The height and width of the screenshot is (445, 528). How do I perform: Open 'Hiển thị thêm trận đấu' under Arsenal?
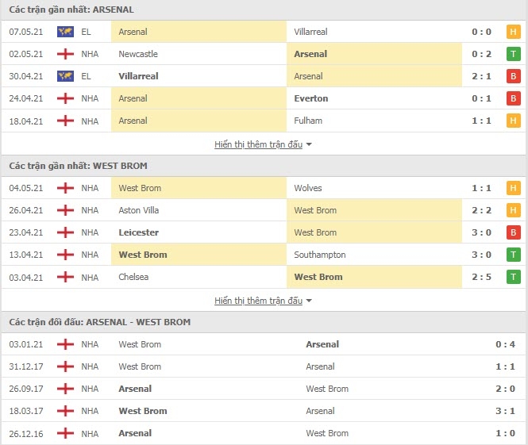click(259, 144)
